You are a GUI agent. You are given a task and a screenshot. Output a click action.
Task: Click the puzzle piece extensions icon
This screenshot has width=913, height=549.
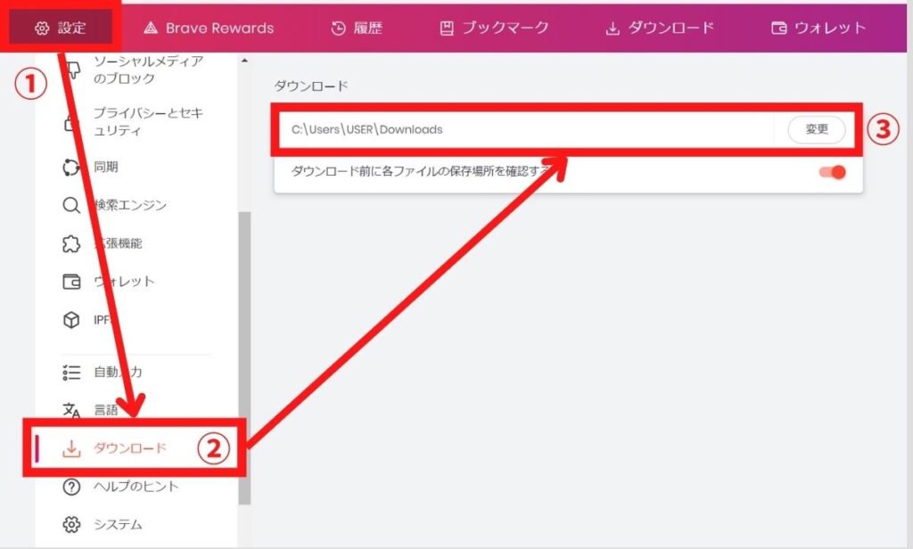click(x=71, y=243)
